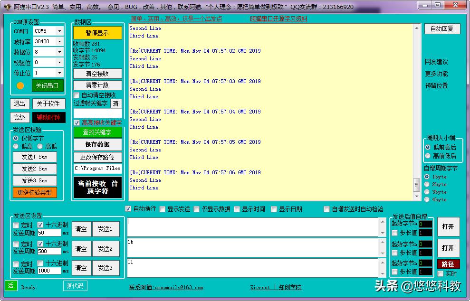Select the 2byte radio button
The width and height of the screenshot is (470, 301).
427,184
